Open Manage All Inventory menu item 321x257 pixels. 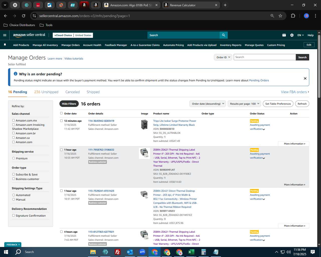[x=45, y=45]
